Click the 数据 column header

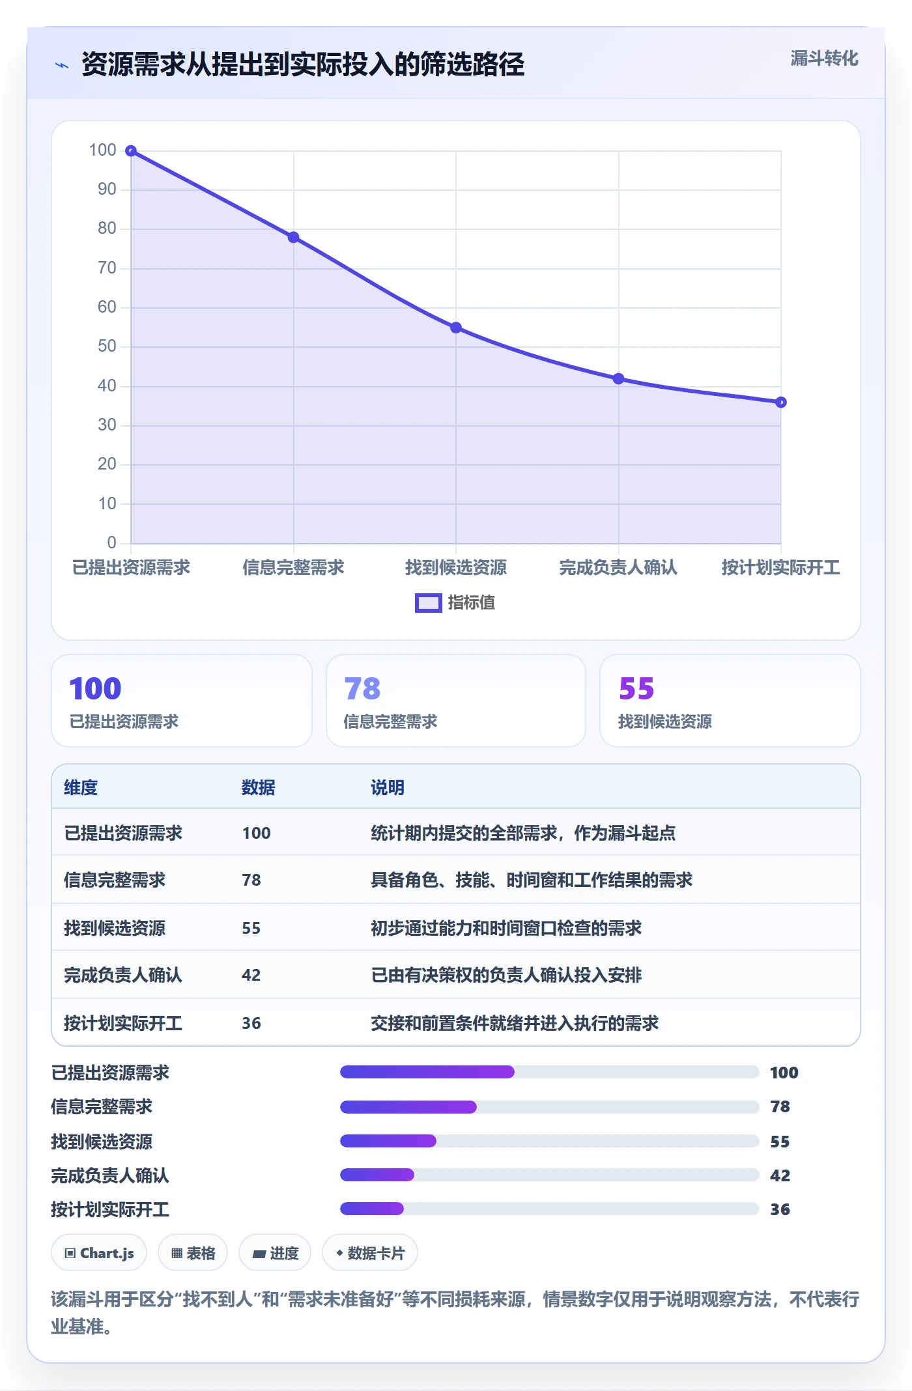coord(259,787)
